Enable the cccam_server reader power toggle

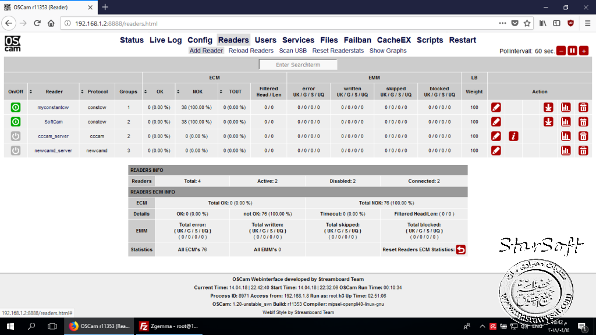pyautogui.click(x=16, y=136)
